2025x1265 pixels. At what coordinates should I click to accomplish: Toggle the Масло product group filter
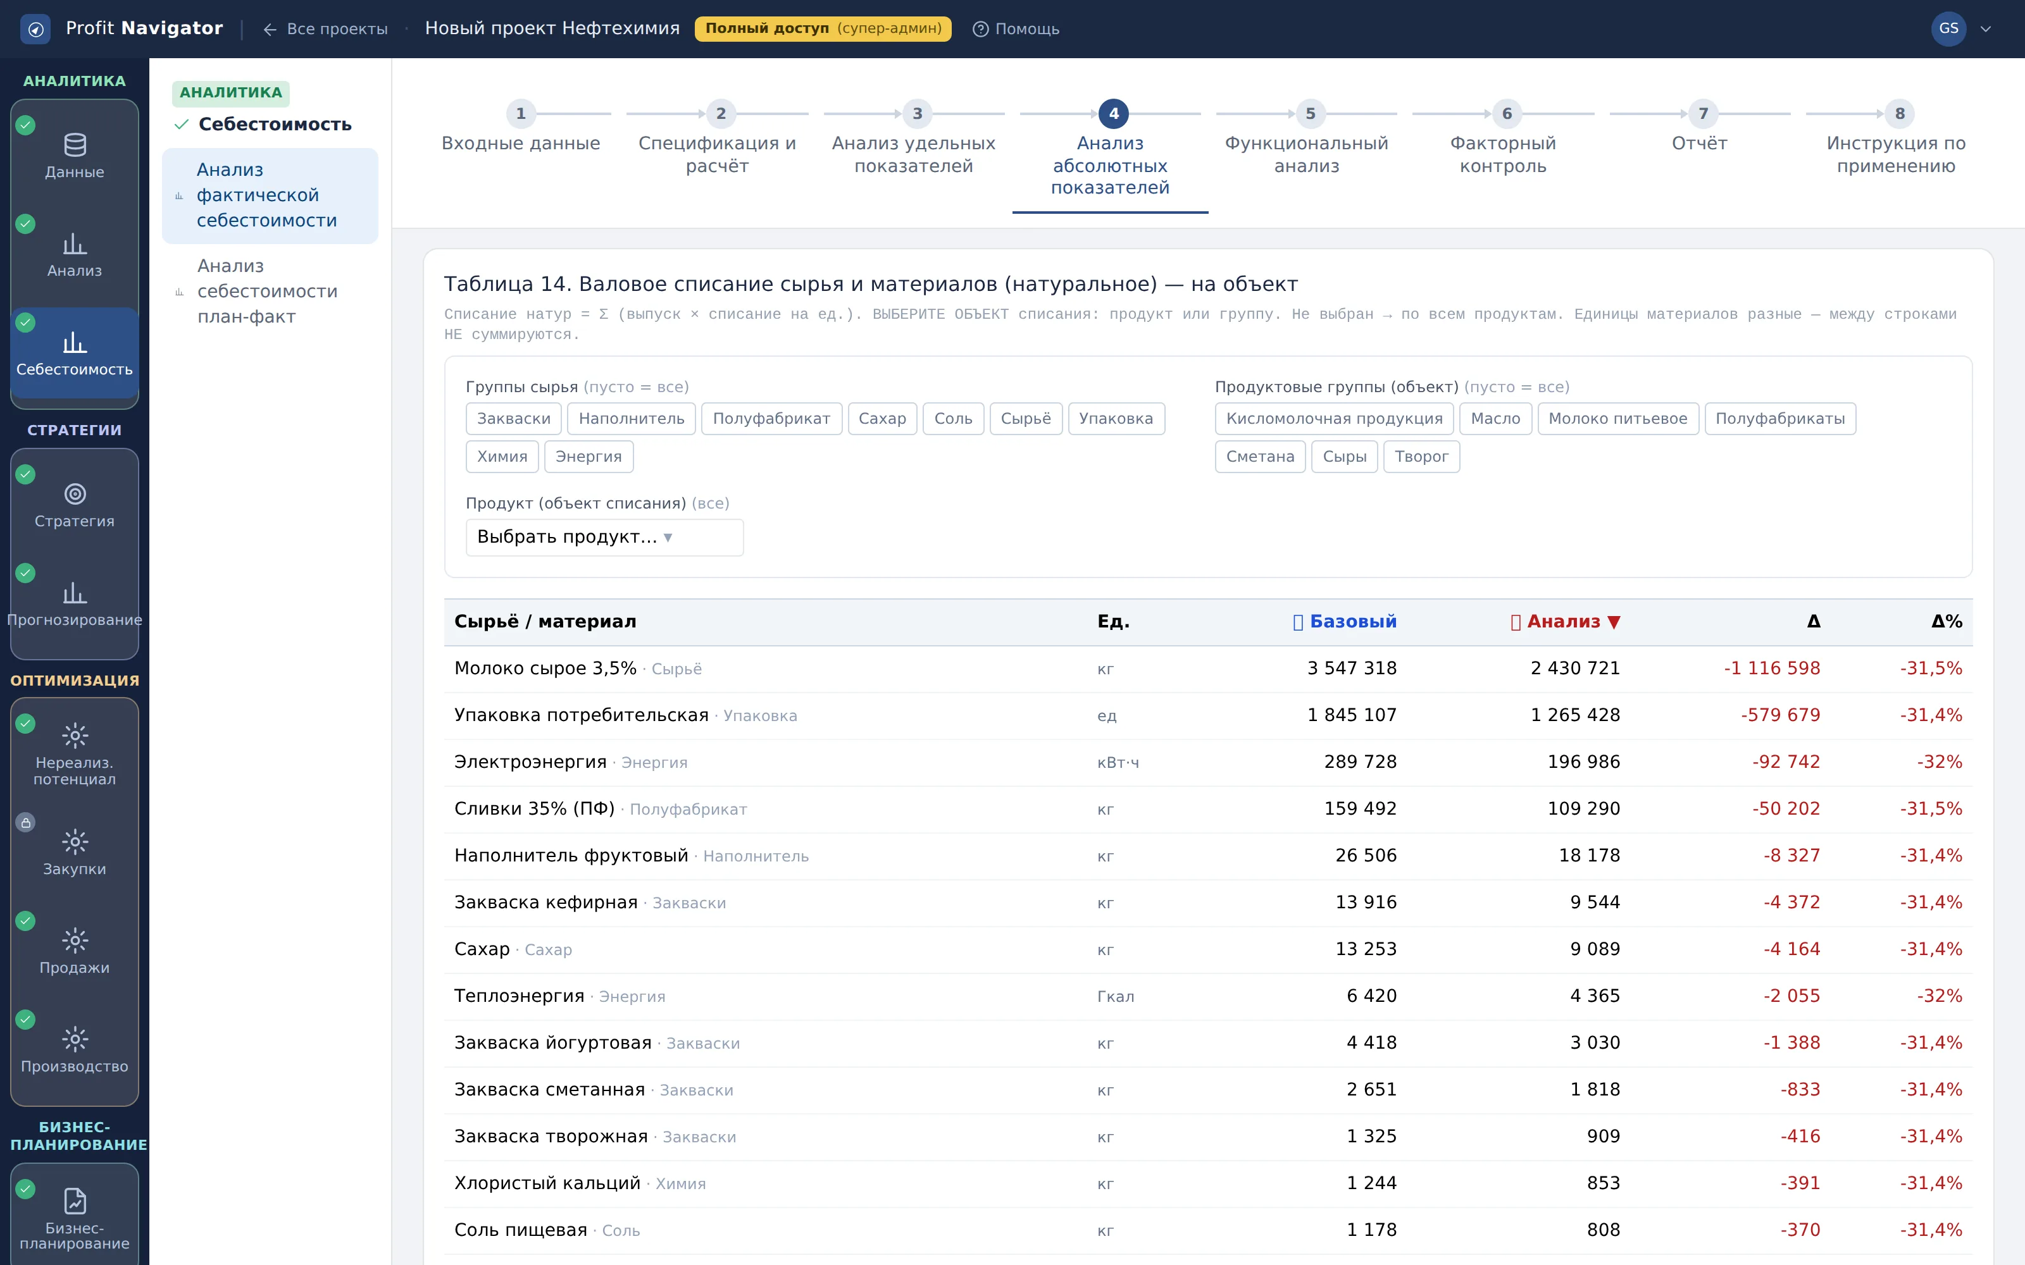click(1495, 418)
